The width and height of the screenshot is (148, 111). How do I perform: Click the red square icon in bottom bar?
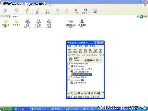[99, 93]
